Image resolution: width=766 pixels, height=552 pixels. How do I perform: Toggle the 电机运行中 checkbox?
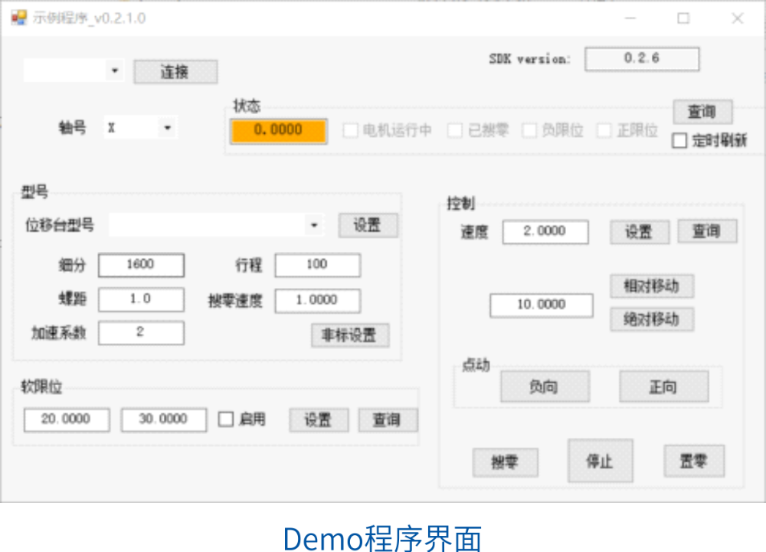pyautogui.click(x=350, y=130)
